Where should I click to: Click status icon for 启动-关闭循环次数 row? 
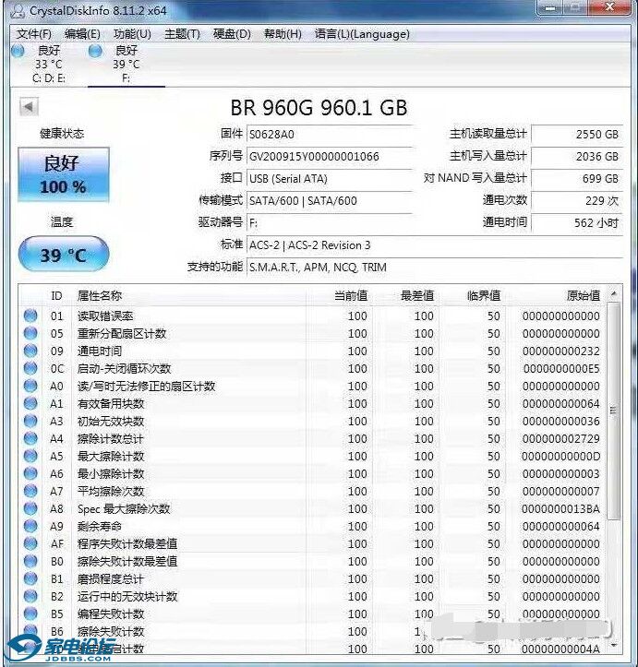pos(30,368)
